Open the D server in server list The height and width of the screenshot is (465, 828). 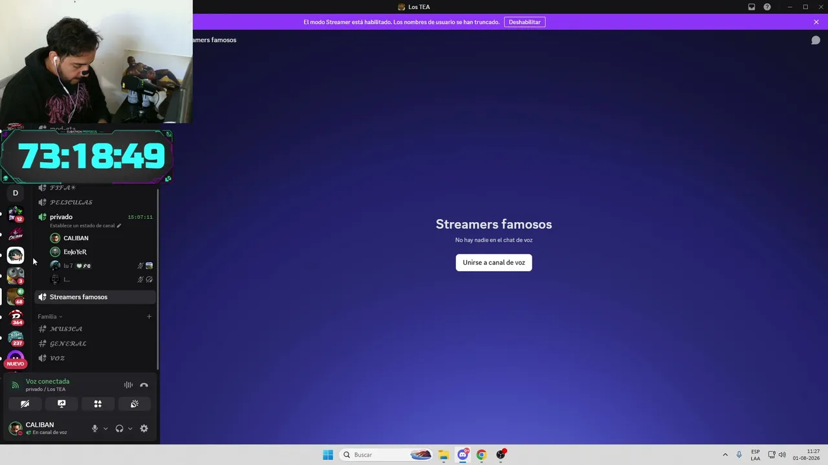pos(16,193)
